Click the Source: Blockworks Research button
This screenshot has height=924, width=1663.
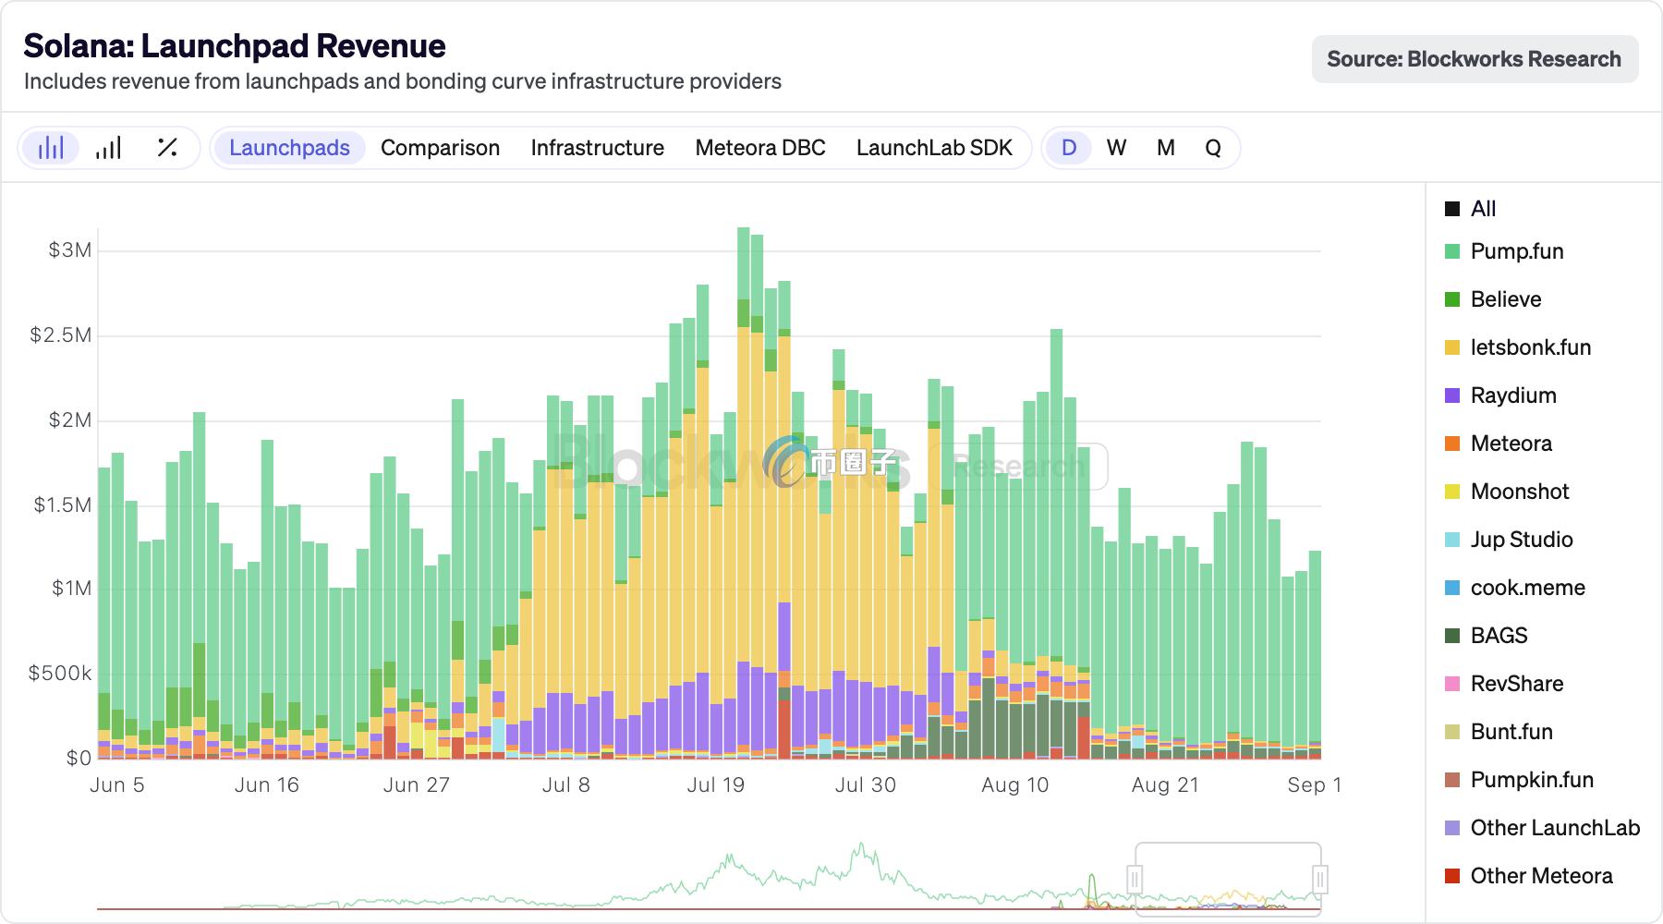(1474, 59)
